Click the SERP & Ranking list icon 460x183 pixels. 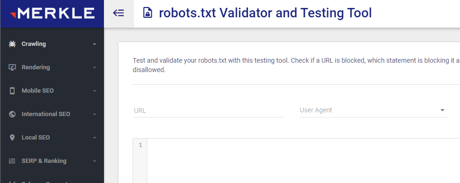(x=12, y=161)
